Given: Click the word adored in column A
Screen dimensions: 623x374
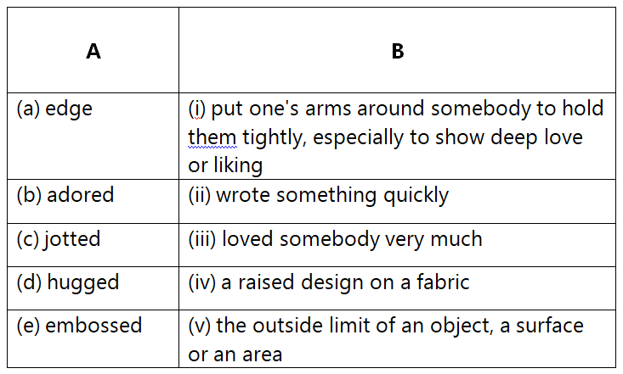Looking at the screenshot, I should [80, 195].
